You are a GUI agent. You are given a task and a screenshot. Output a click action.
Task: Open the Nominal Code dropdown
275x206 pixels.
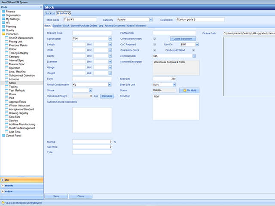pos(194,56)
